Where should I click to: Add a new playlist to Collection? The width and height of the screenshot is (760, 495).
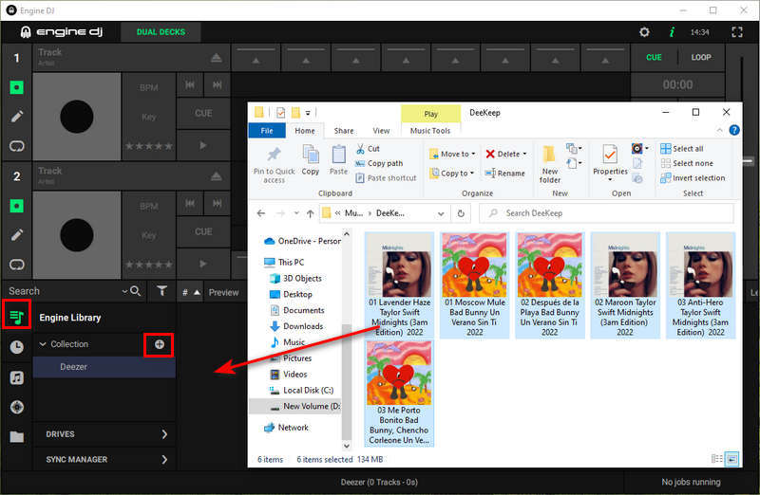[x=159, y=344]
